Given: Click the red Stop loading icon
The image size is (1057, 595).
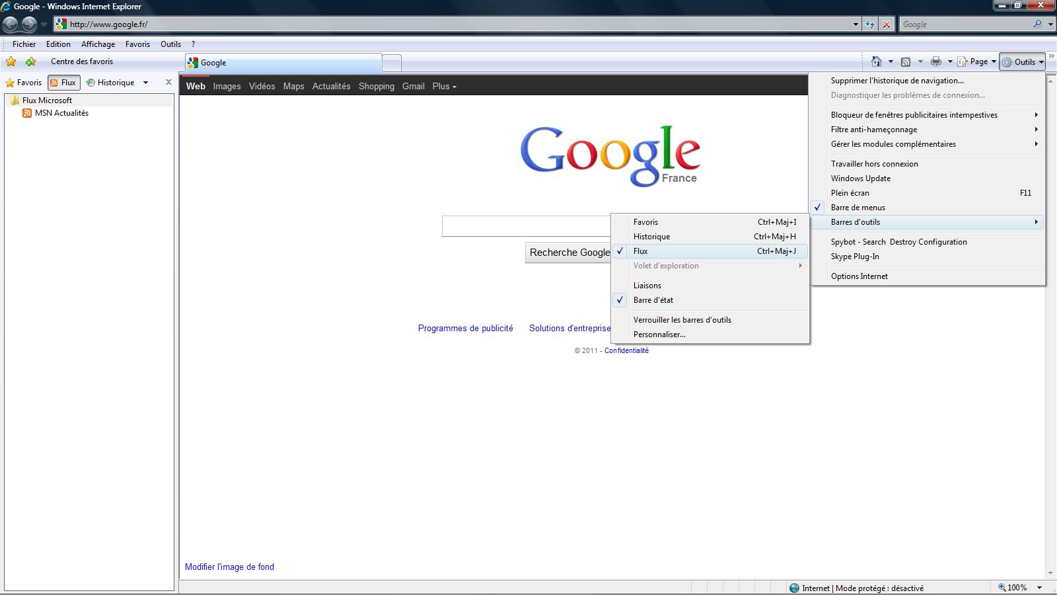Looking at the screenshot, I should [887, 24].
